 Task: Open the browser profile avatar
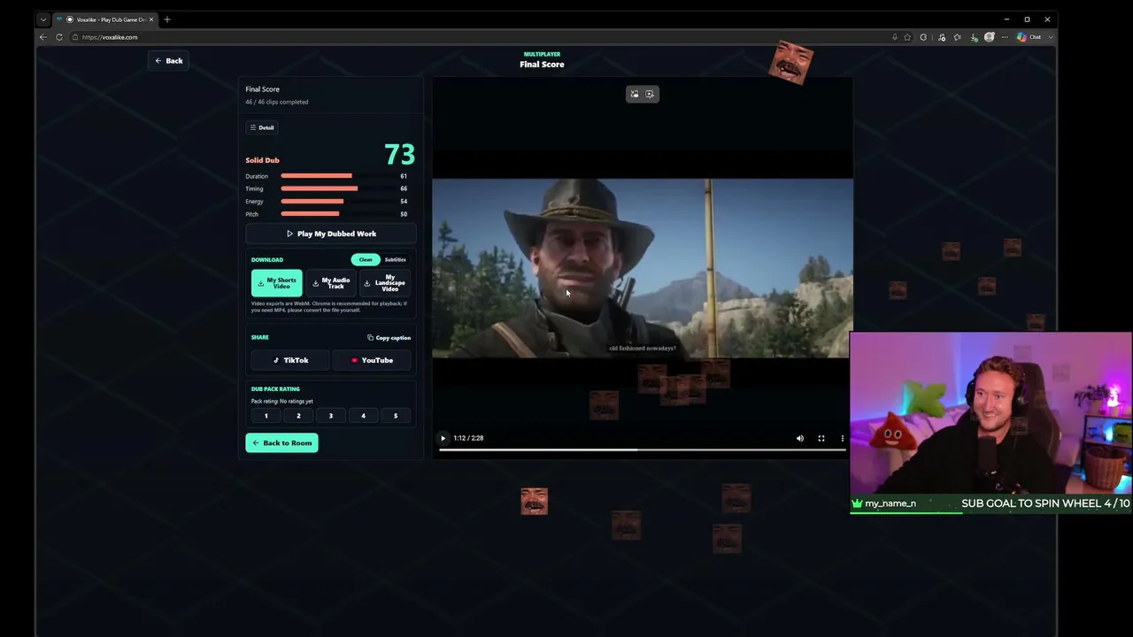click(x=990, y=37)
